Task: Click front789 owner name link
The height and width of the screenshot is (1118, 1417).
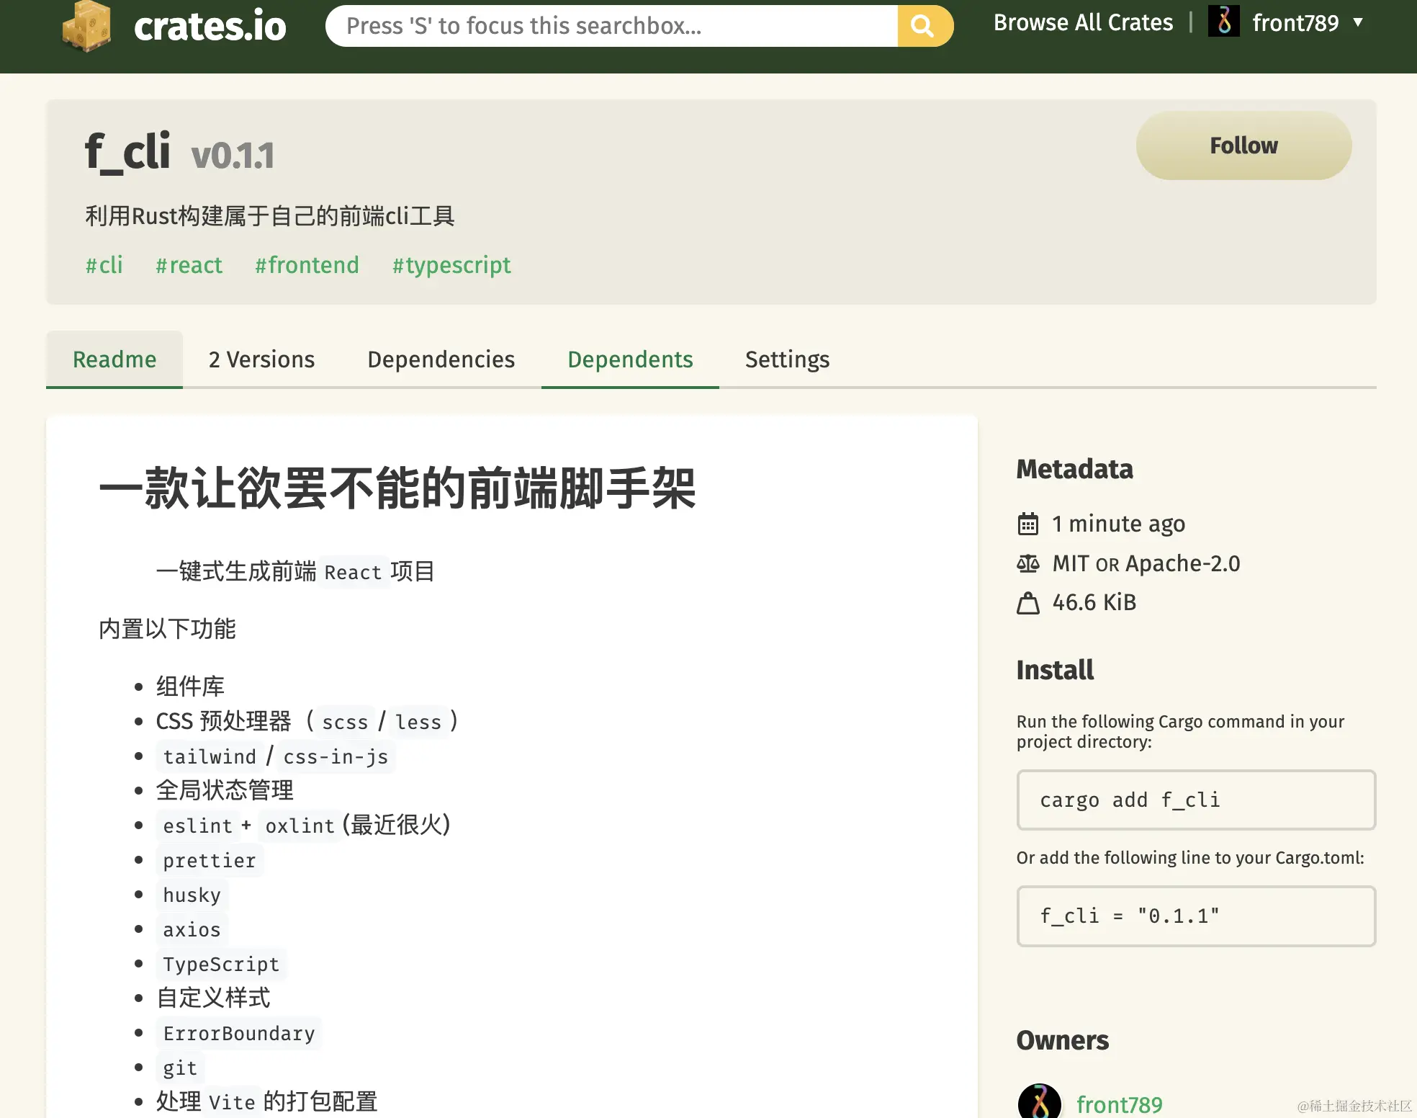Action: point(1119,1104)
